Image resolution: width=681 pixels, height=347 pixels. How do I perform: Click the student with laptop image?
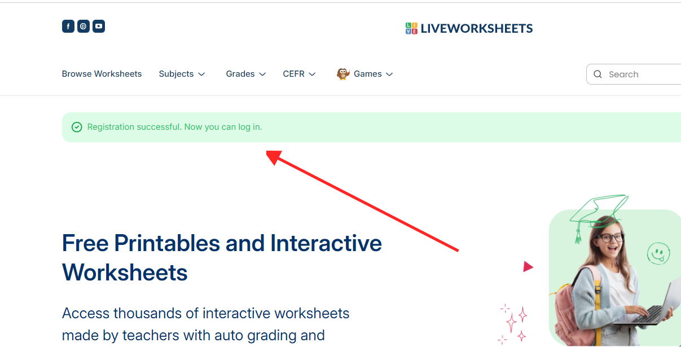click(x=615, y=276)
